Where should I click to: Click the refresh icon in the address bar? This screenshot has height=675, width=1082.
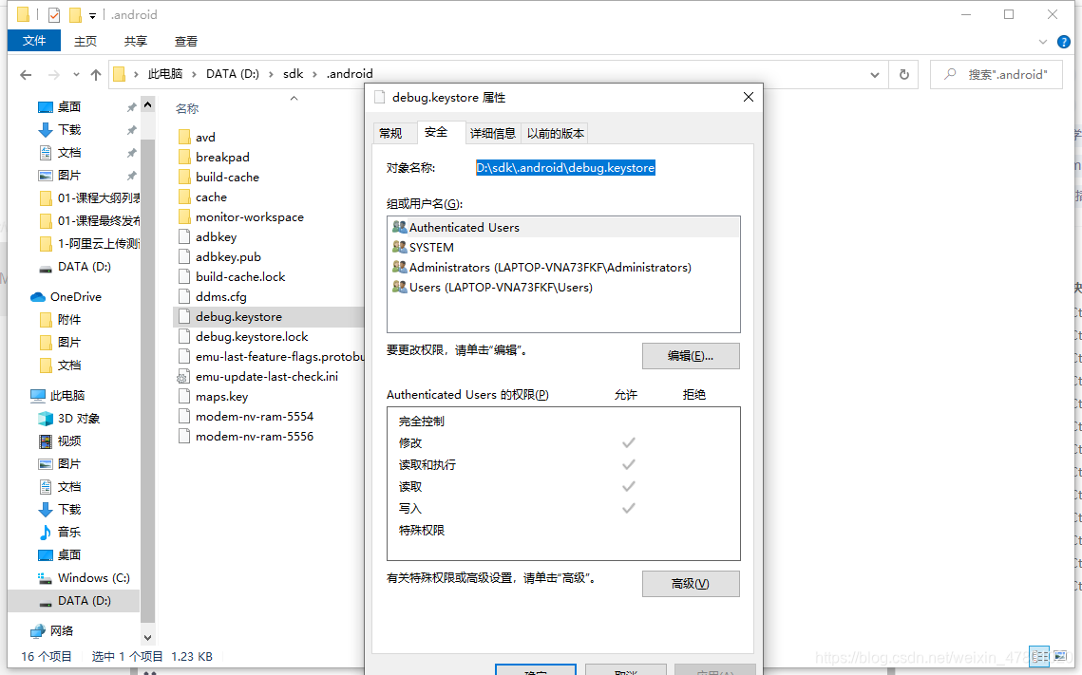coord(902,73)
